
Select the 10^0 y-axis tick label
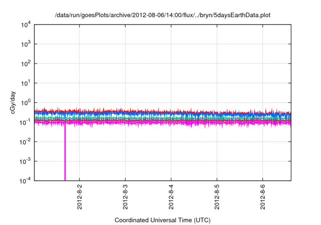[24, 102]
